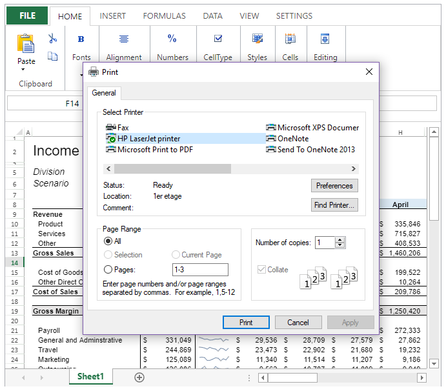
Task: Open the Styles ribbon icon
Action: pos(257,39)
